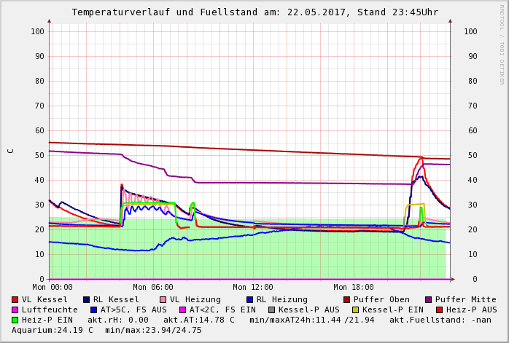Select the Puffer Oben color swatch
Image resolution: width=509 pixels, height=343 pixels.
coord(346,299)
